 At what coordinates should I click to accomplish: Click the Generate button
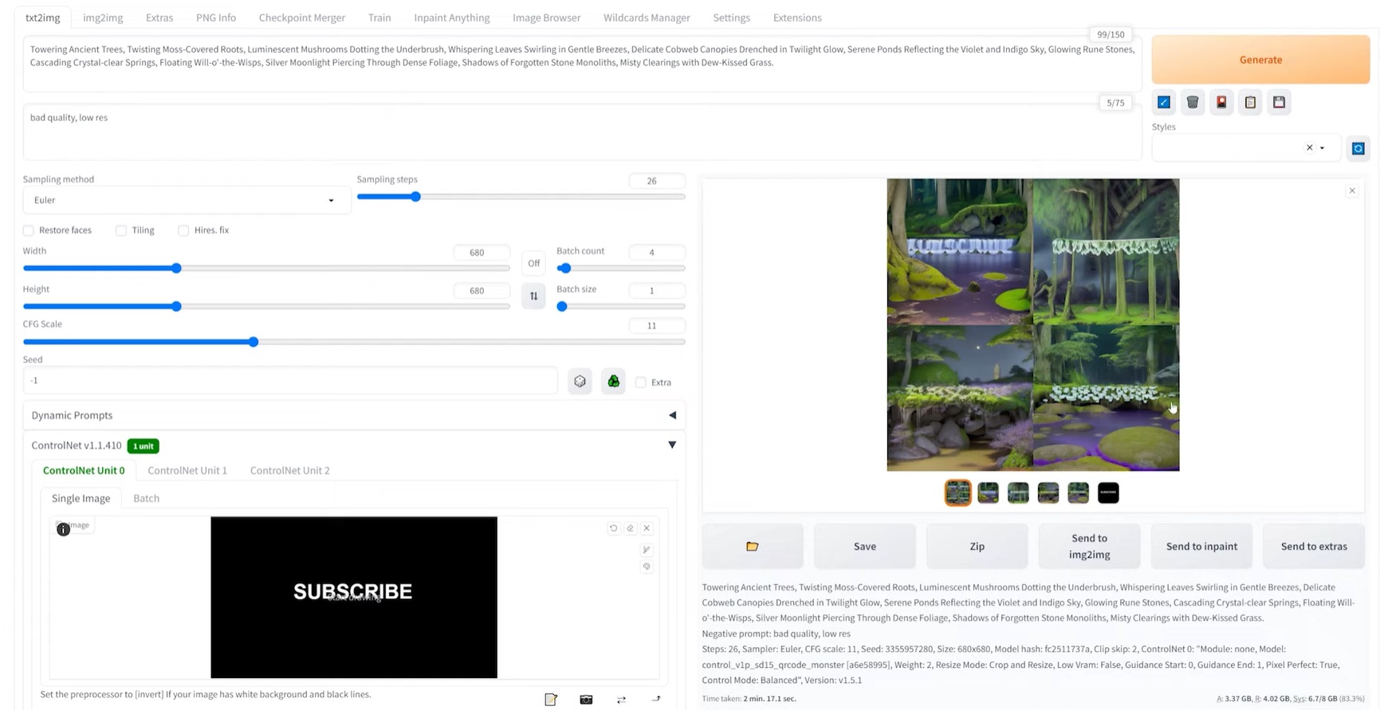point(1260,60)
